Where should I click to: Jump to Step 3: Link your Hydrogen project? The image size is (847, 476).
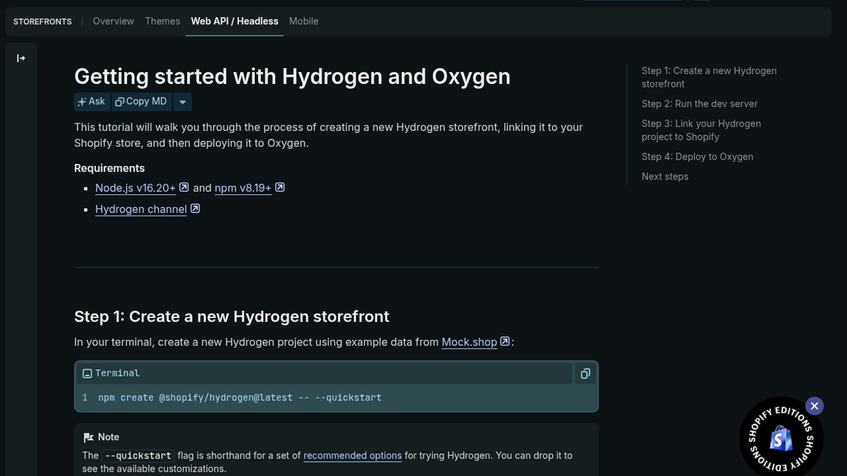701,130
